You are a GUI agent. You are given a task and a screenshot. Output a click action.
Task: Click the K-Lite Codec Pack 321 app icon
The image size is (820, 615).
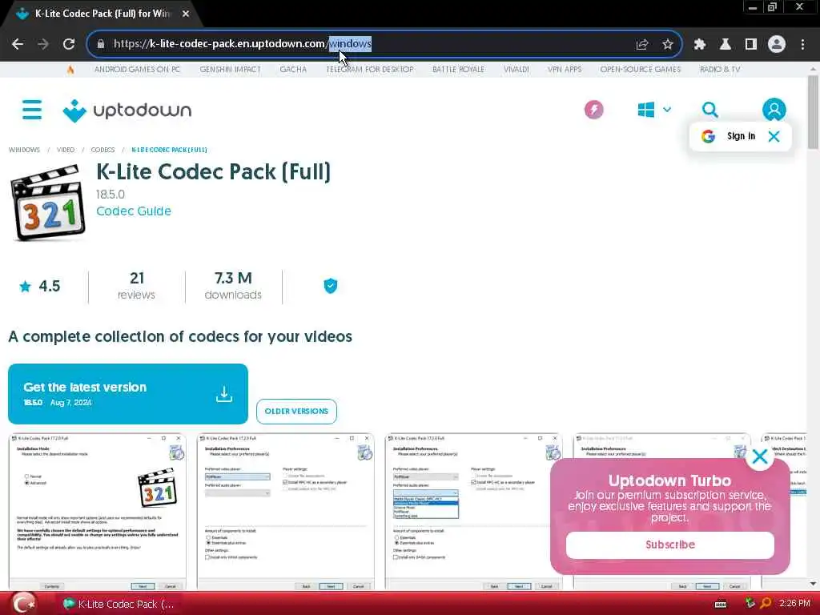point(48,203)
